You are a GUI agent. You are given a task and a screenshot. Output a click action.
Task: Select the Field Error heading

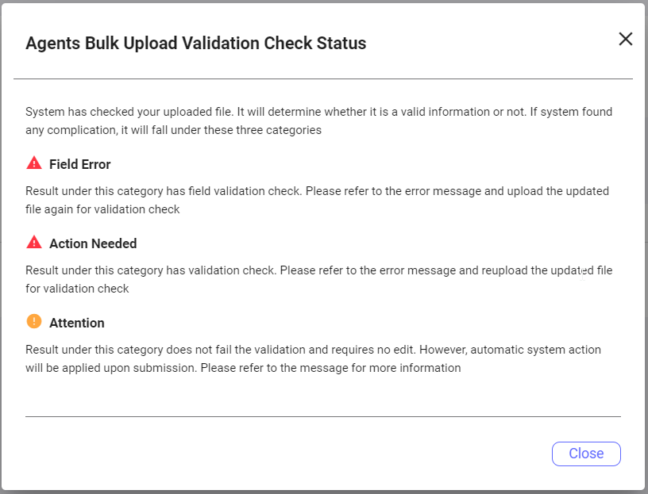(x=79, y=164)
